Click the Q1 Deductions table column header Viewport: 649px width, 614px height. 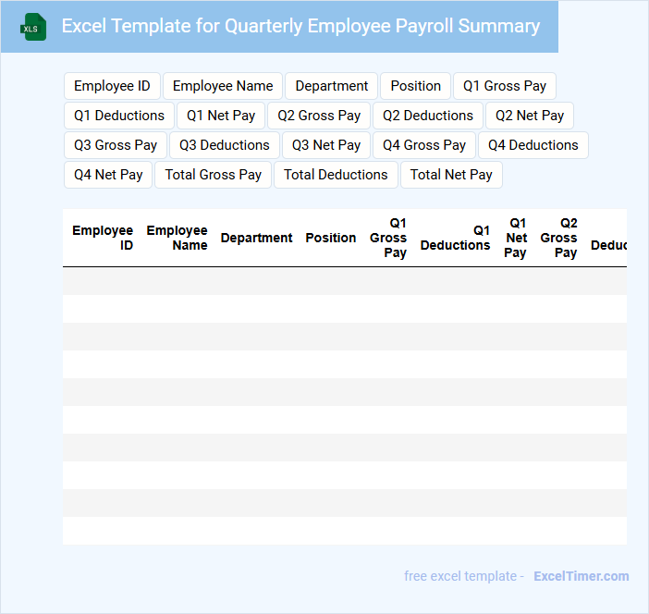click(x=455, y=238)
